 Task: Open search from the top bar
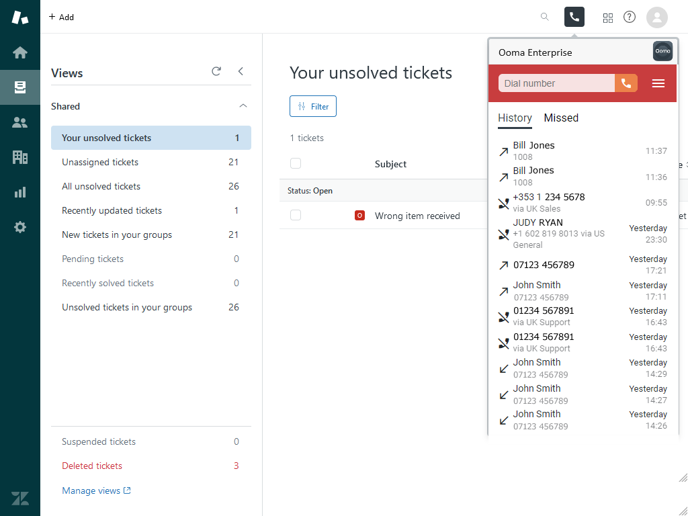(x=544, y=17)
